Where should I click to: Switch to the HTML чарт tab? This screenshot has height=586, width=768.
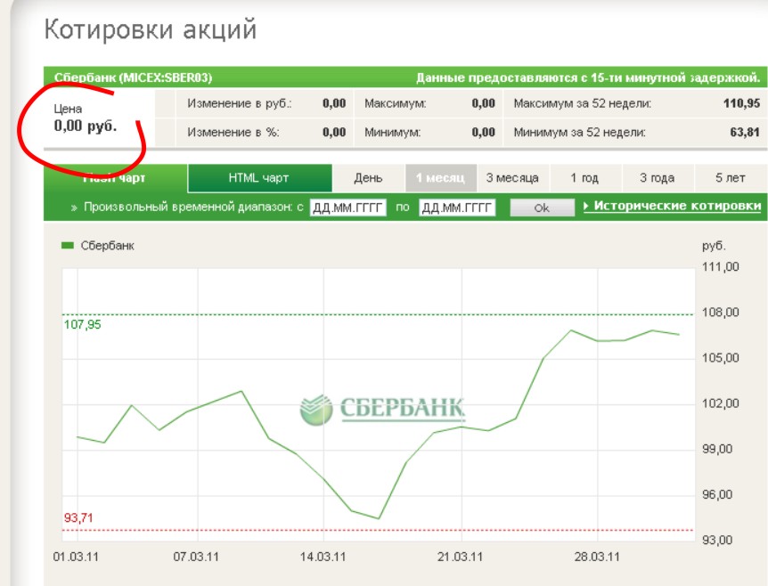[x=259, y=178]
